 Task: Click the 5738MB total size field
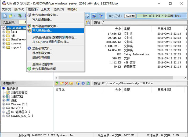(x=130, y=16)
